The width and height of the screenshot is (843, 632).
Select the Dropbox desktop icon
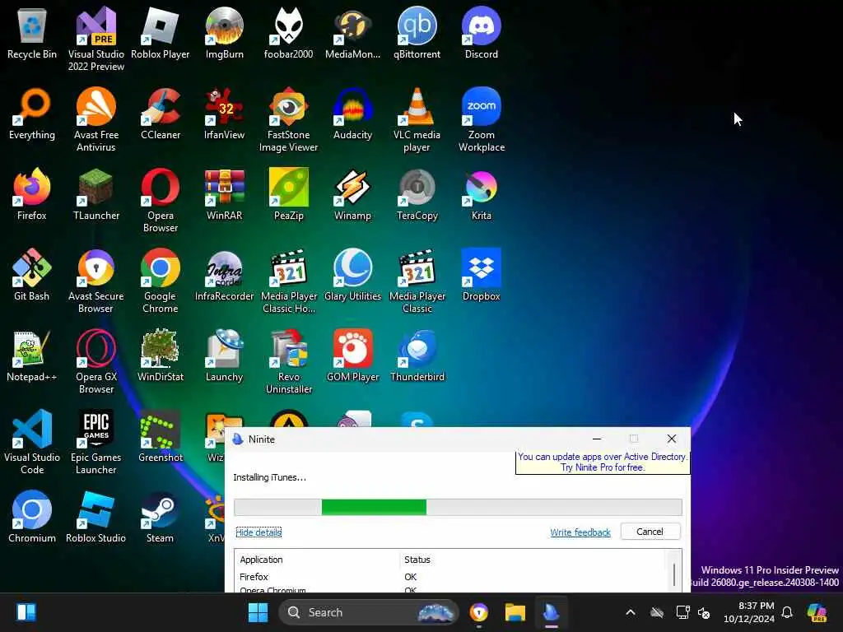point(481,275)
